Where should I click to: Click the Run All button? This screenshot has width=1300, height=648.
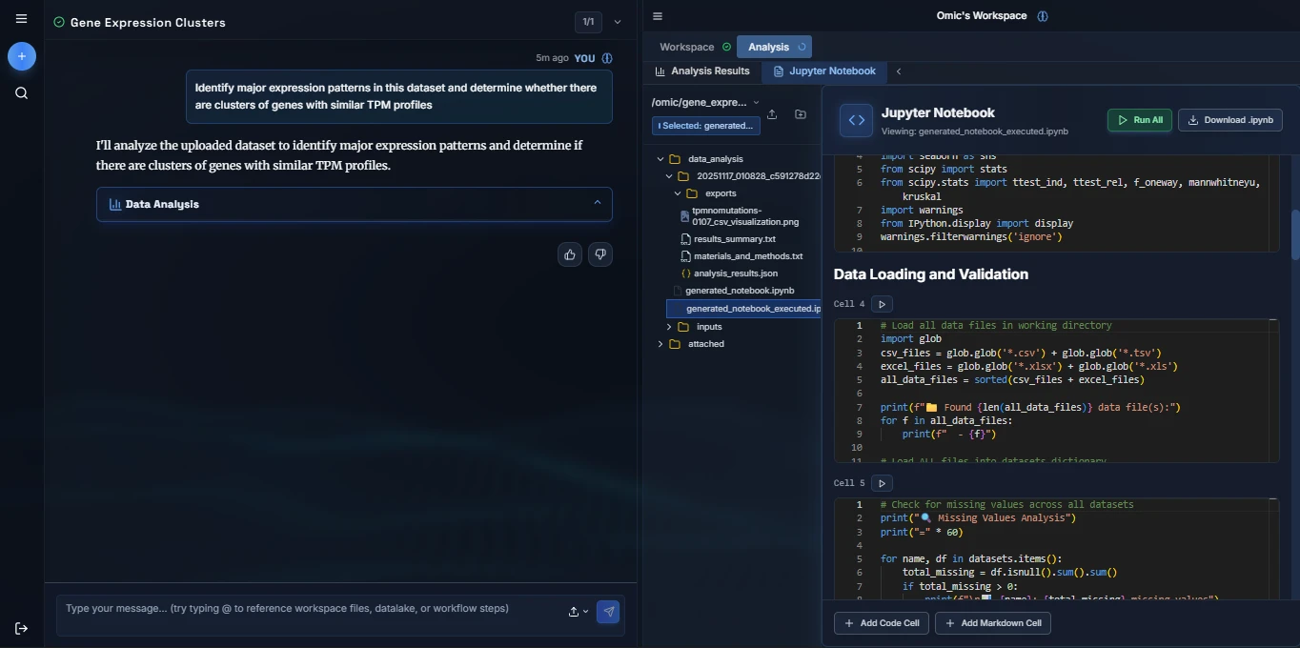coord(1140,120)
